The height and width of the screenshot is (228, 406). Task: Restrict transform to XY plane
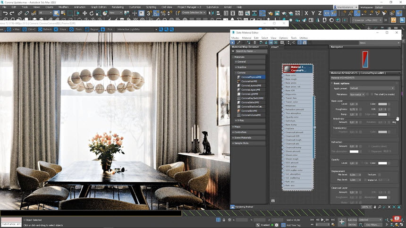point(327,13)
